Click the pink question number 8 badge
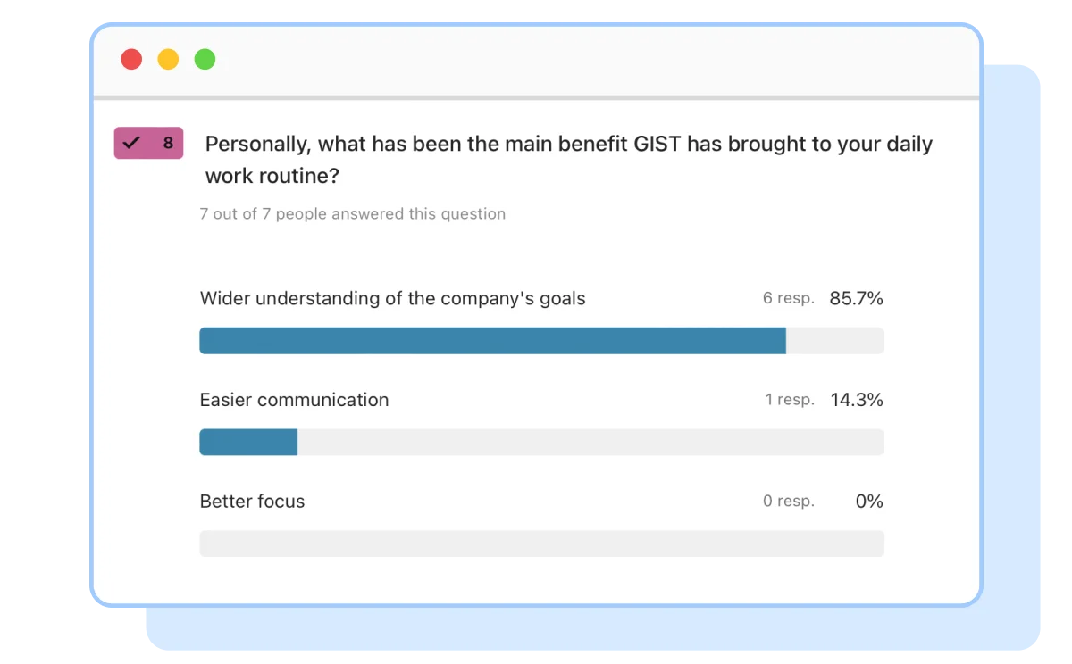This screenshot has height=664, width=1072. click(x=148, y=143)
